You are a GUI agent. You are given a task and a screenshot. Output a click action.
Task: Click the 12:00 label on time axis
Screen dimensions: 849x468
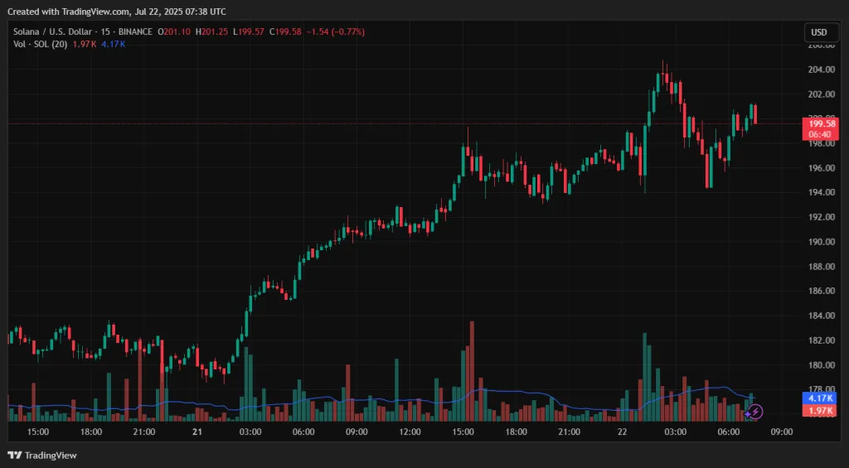point(410,432)
